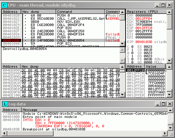
Task: Select the red 'INT3: EAX = 0' log line
Action: (37, 120)
